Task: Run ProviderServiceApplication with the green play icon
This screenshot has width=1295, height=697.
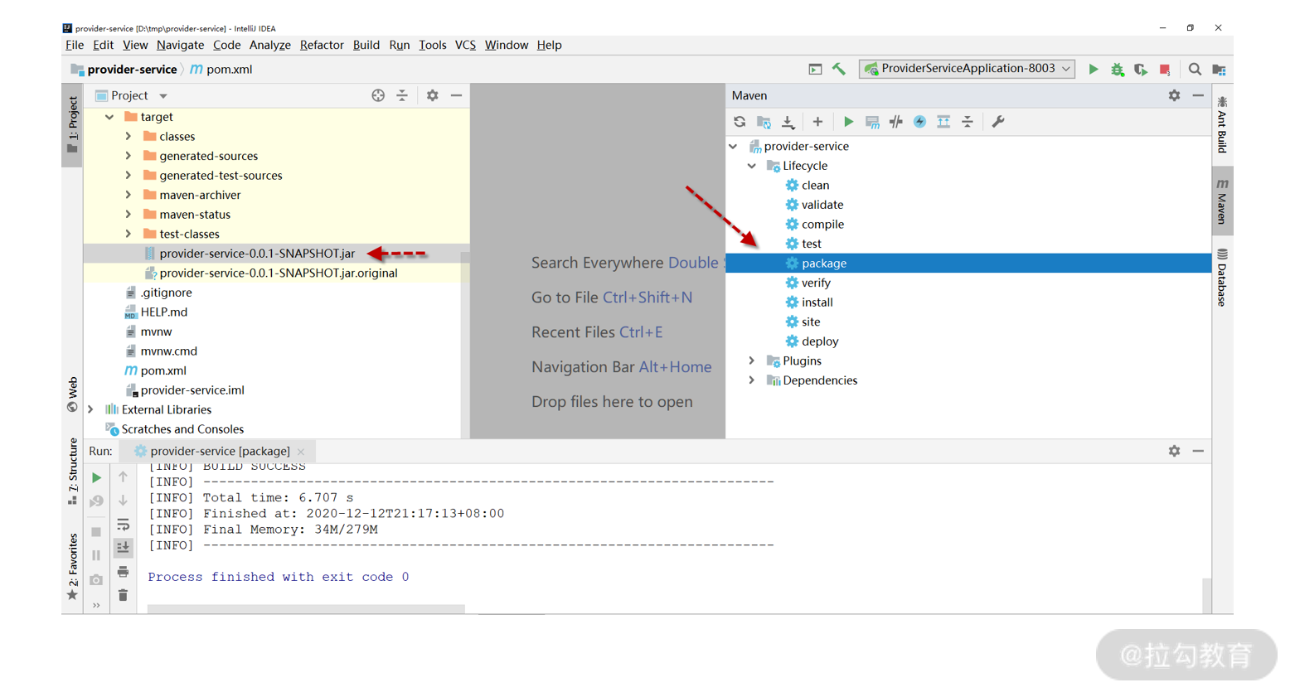Action: click(1093, 70)
